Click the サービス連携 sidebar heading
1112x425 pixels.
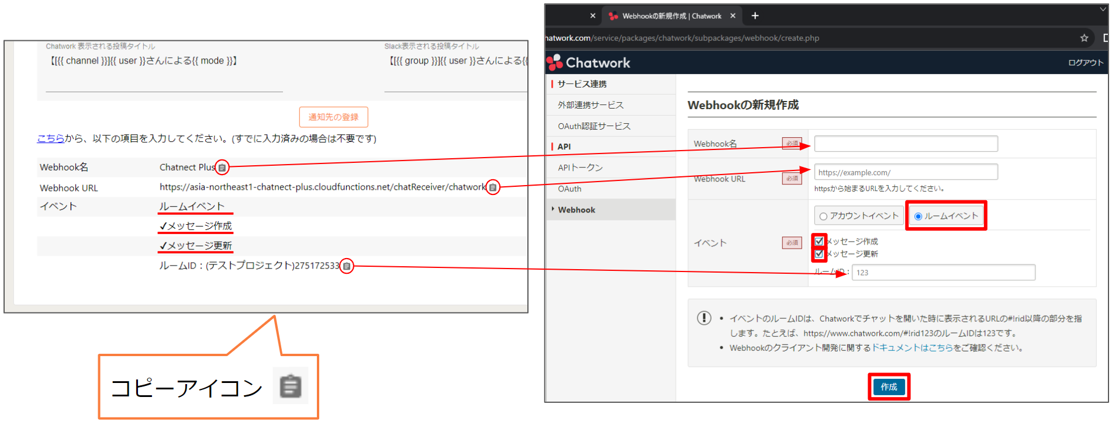582,84
